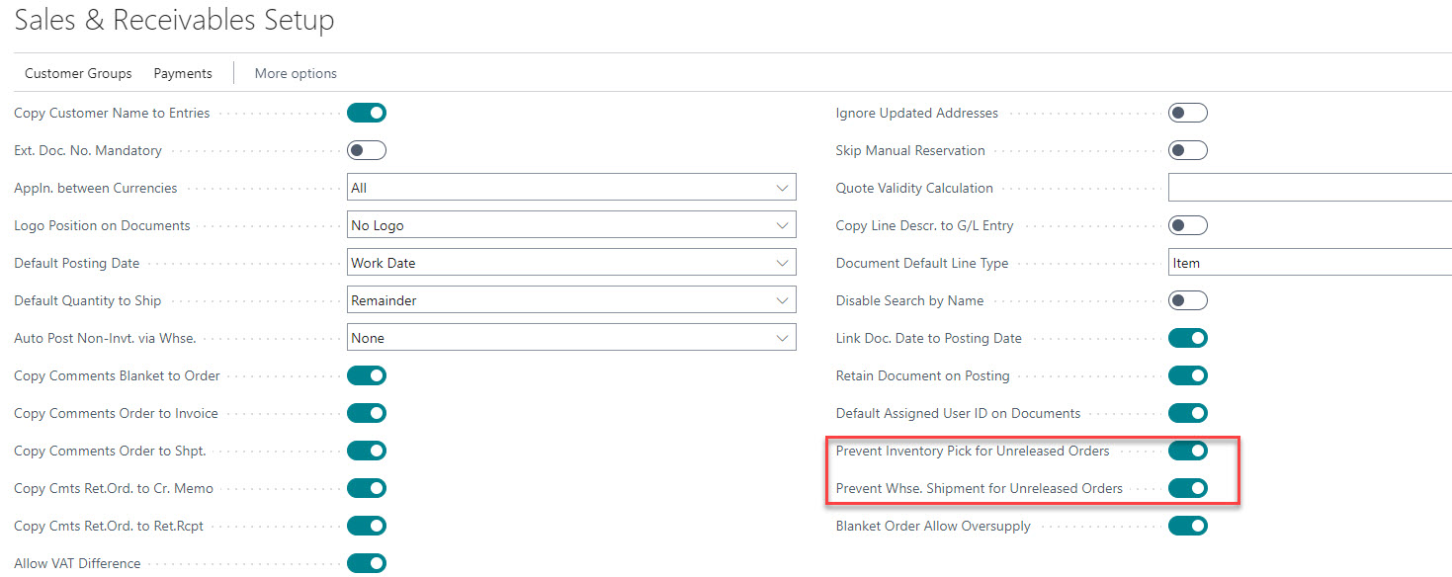Enable Skip Manual Reservation switch
This screenshot has height=577, width=1452.
(x=1187, y=150)
